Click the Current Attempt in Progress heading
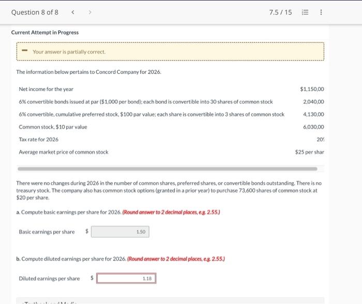Screen dimensions: 362x304 pyautogui.click(x=45, y=33)
